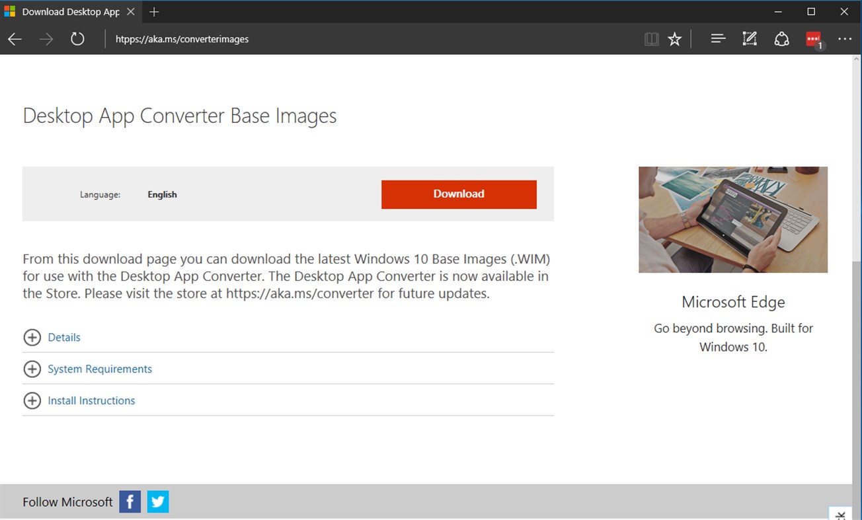The width and height of the screenshot is (862, 520).
Task: Open Microsoft's Twitter page
Action: pos(157,501)
